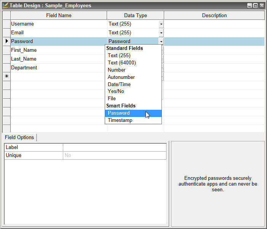Open the Username data type dropdown arrow

pos(161,24)
